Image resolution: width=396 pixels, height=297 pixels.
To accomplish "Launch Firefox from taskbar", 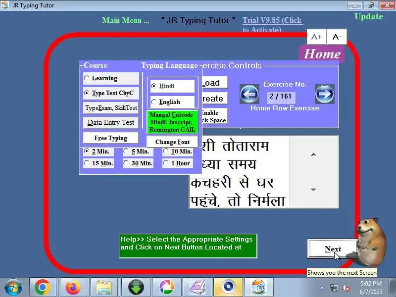I will 73,287.
